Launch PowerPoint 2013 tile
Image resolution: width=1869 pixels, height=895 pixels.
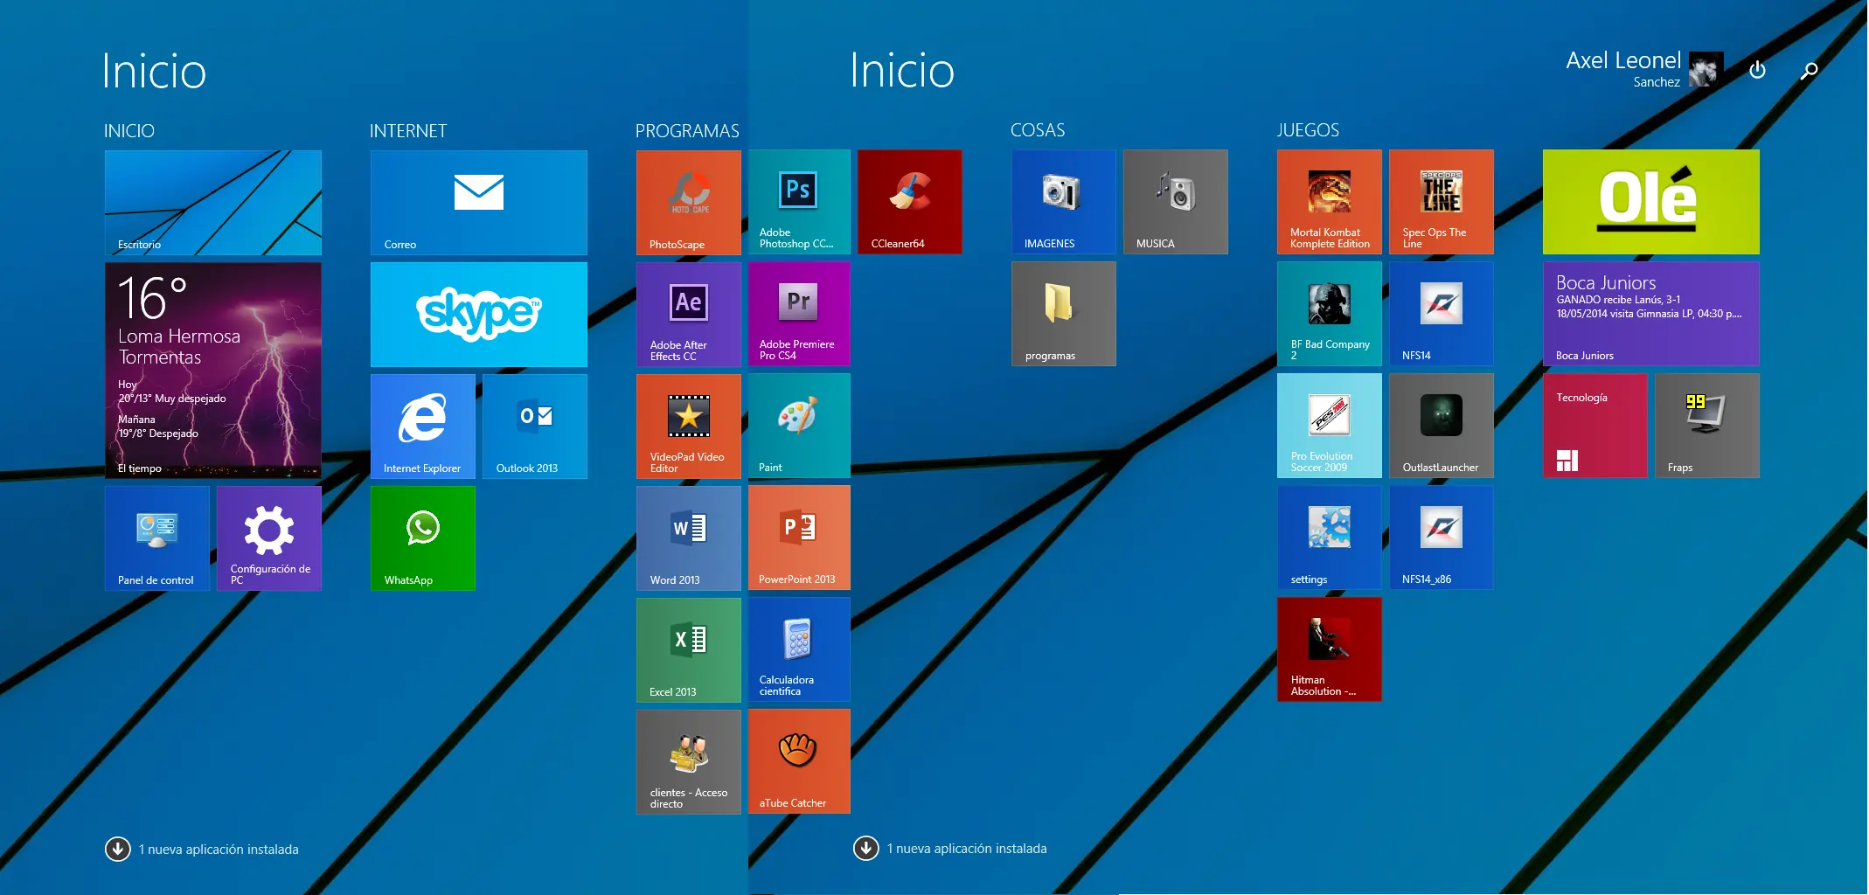pyautogui.click(x=799, y=538)
